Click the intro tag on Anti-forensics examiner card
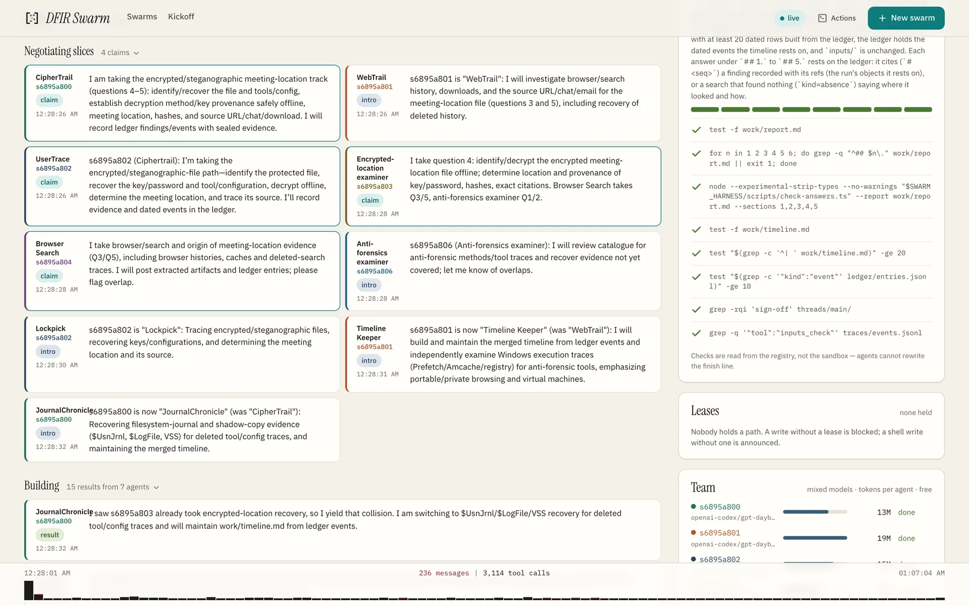Screen dimensions: 969x605 click(x=369, y=285)
